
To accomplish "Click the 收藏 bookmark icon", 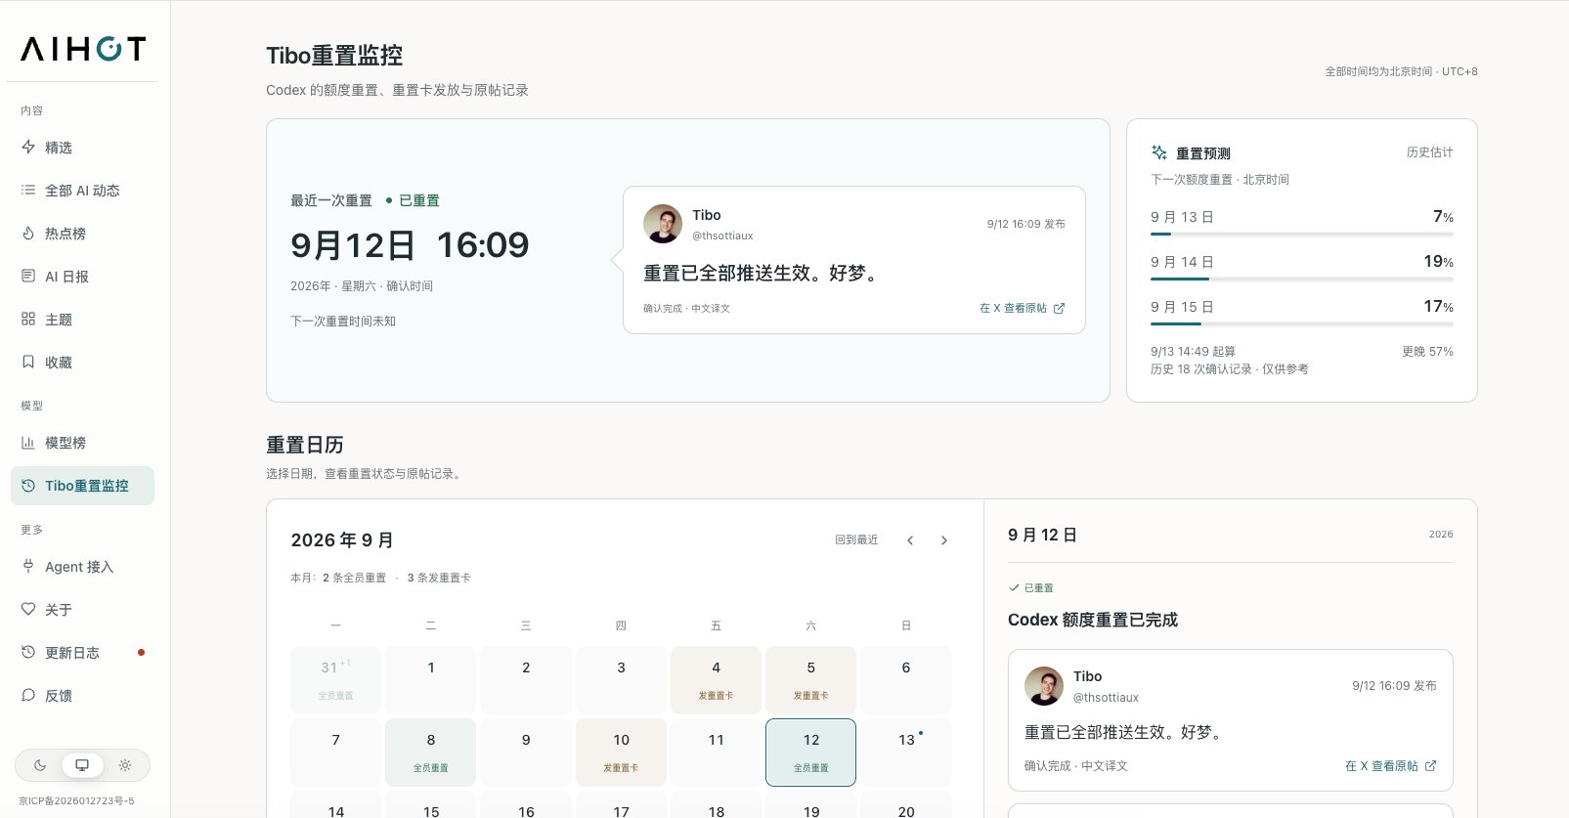I will 28,363.
